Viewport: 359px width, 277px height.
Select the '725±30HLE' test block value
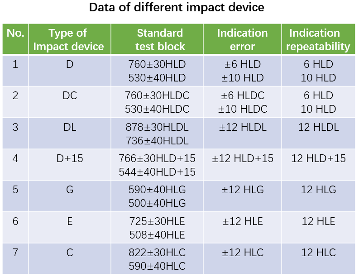click(157, 221)
